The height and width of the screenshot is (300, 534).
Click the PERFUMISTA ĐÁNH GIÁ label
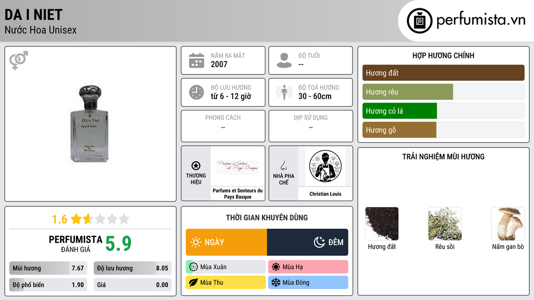(x=76, y=244)
